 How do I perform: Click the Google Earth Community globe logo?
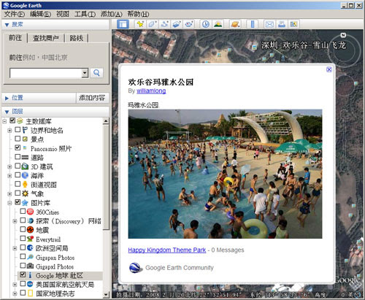tap(135, 268)
